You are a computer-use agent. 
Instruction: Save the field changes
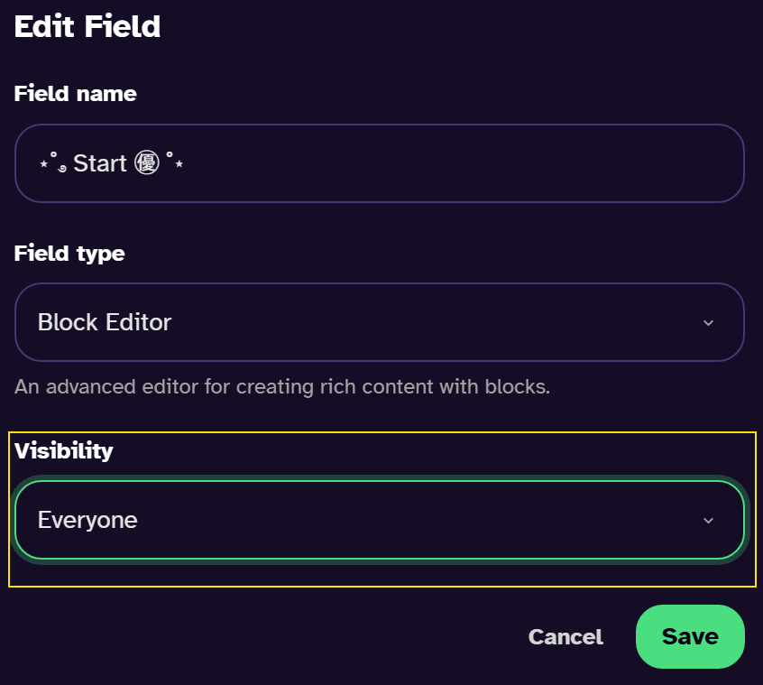pos(690,636)
